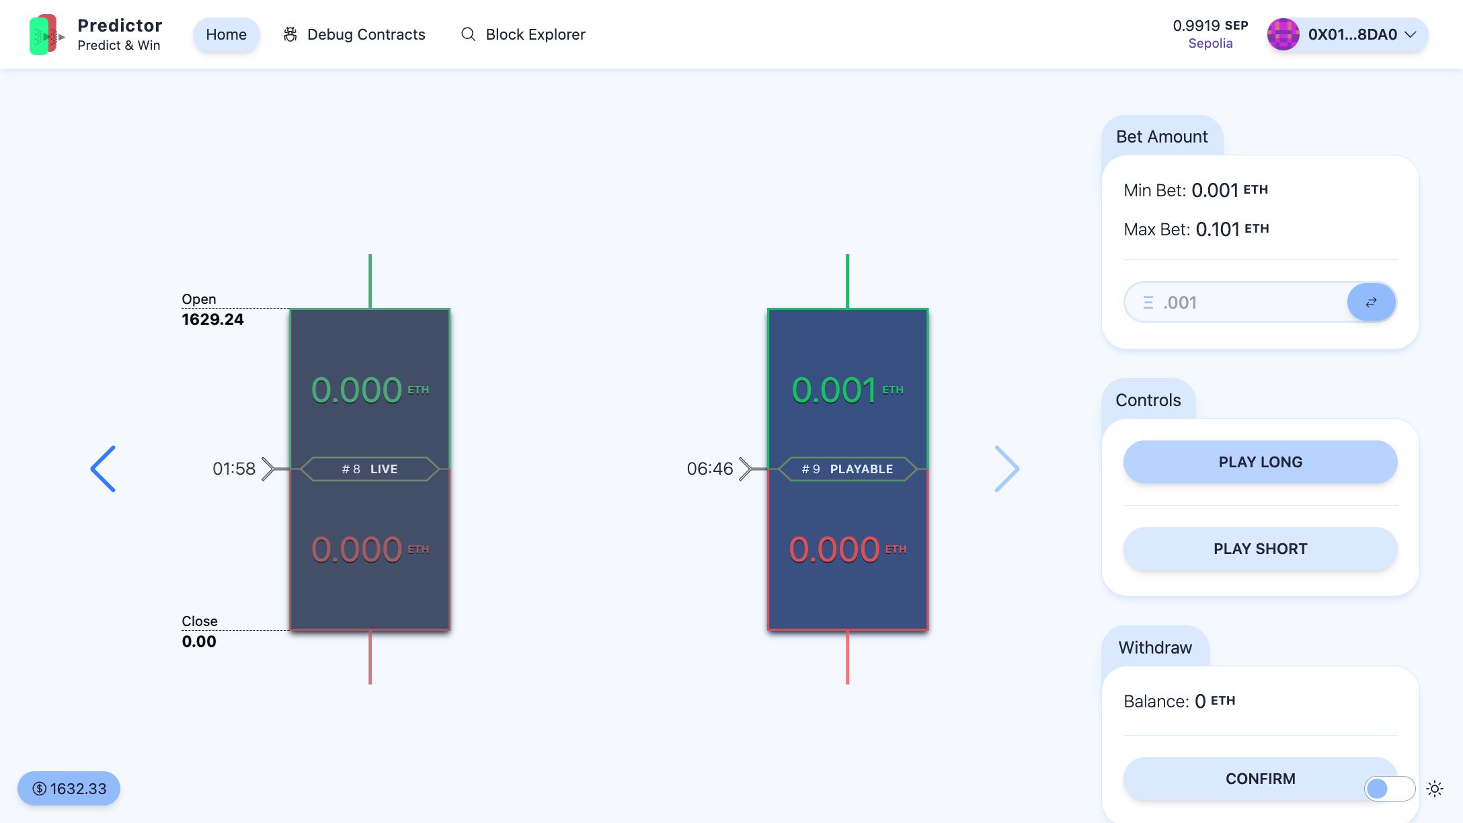This screenshot has height=823, width=1463.
Task: Toggle the PLAY LONG direction button
Action: point(1260,461)
